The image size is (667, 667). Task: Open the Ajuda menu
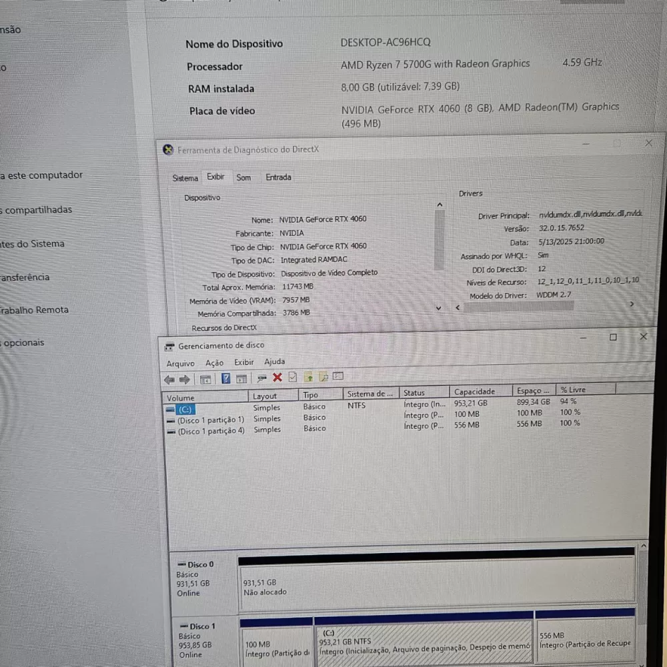click(274, 362)
